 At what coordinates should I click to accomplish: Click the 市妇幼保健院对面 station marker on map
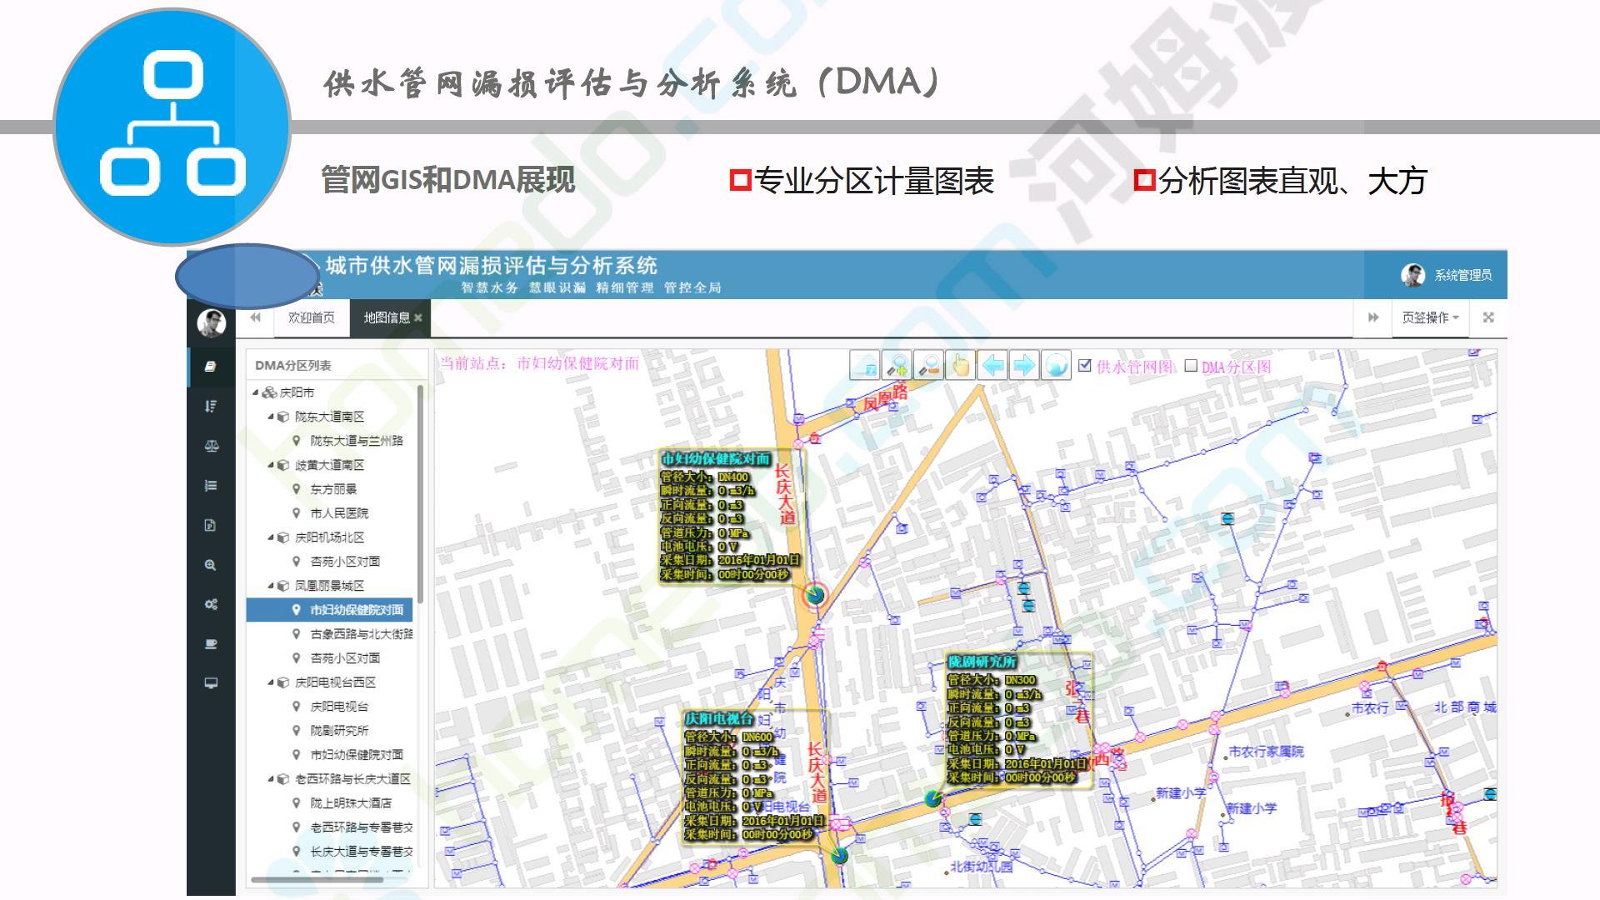tap(814, 595)
